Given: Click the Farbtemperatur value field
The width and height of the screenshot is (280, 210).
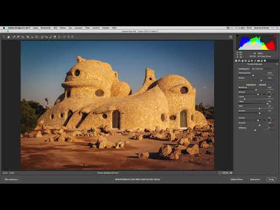Looking at the screenshot, I should (269, 73).
